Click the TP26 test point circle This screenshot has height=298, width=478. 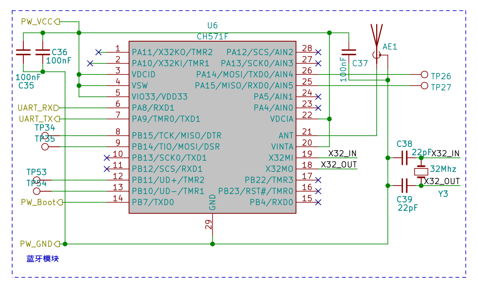(425, 74)
